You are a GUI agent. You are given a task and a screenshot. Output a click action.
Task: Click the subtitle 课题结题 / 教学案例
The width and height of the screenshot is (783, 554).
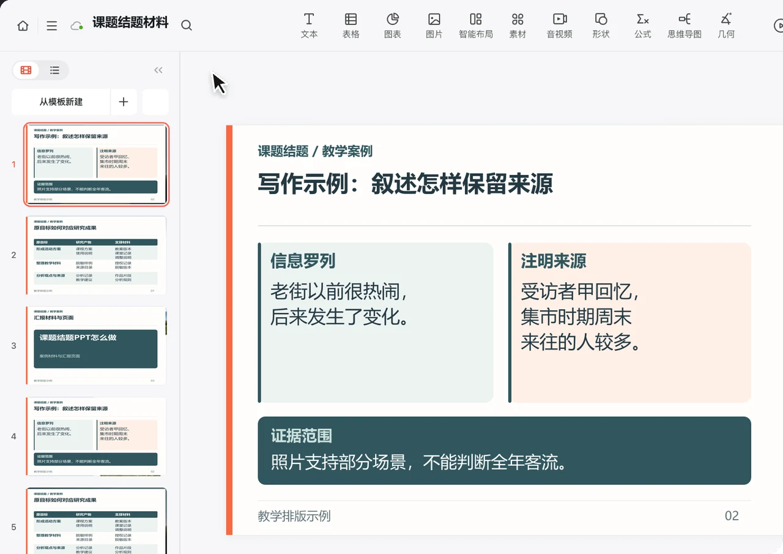pos(315,151)
